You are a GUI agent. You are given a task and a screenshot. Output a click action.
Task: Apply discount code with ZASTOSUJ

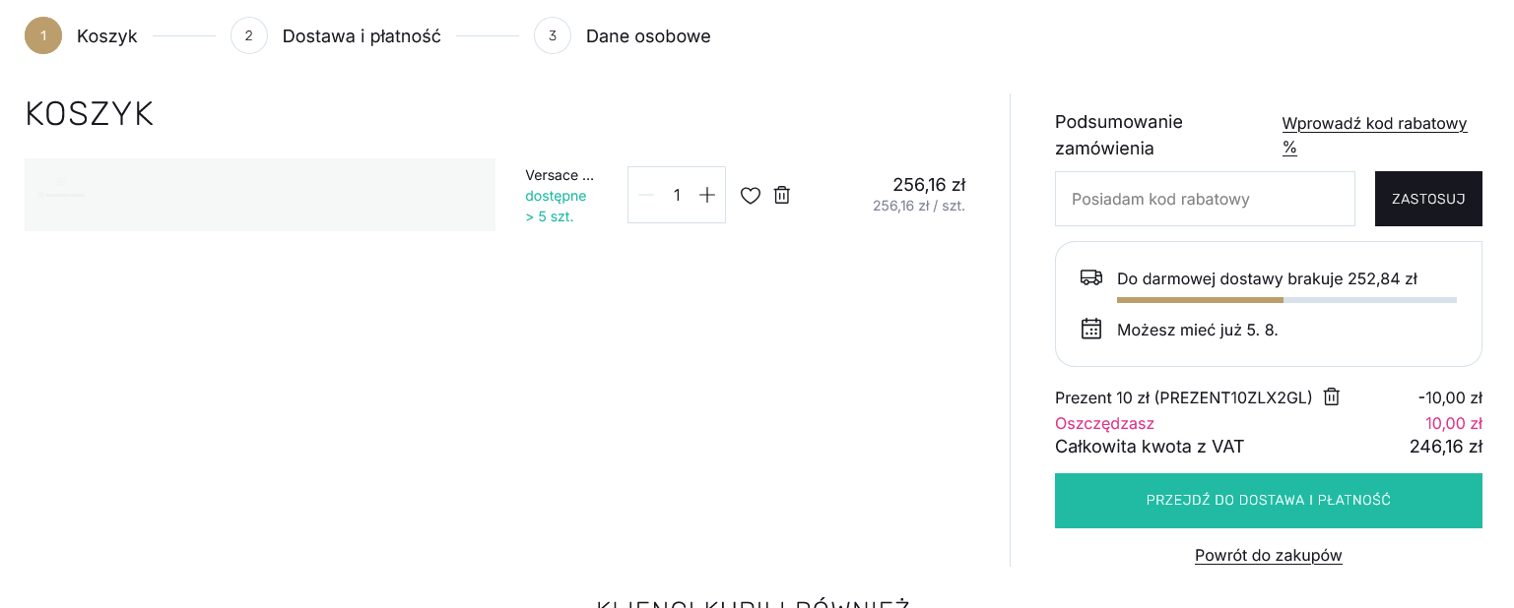point(1428,199)
